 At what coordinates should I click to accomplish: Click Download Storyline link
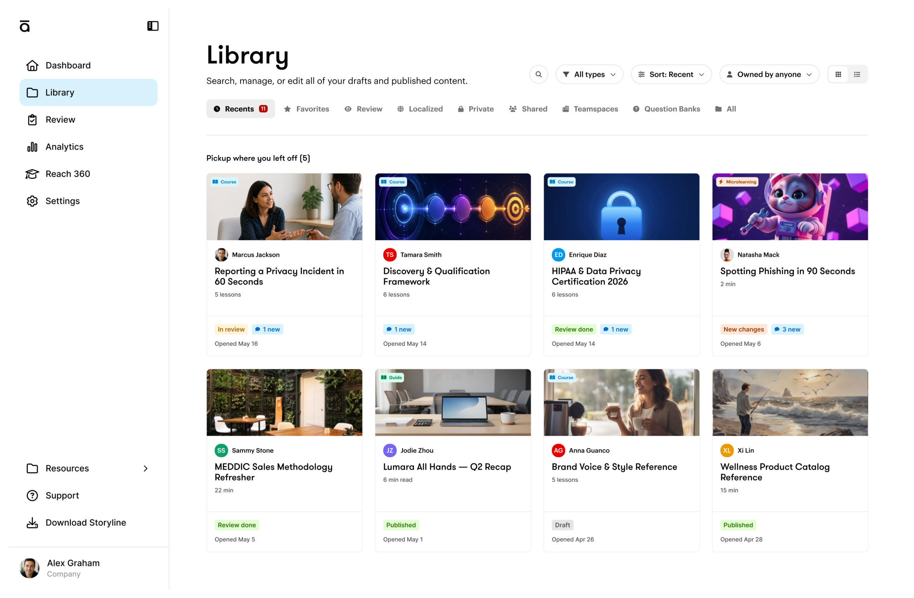tap(88, 522)
